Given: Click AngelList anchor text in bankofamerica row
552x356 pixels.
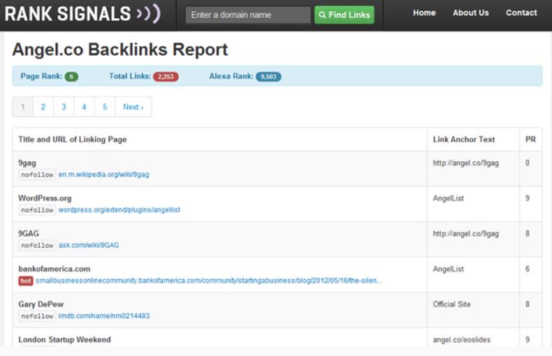Looking at the screenshot, I should (448, 269).
